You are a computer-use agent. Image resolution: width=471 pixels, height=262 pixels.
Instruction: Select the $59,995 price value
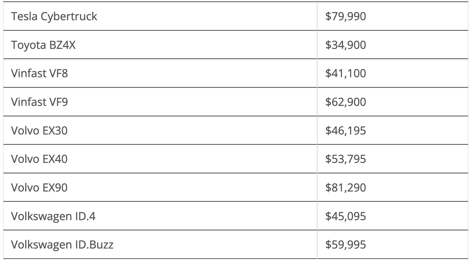pos(346,245)
